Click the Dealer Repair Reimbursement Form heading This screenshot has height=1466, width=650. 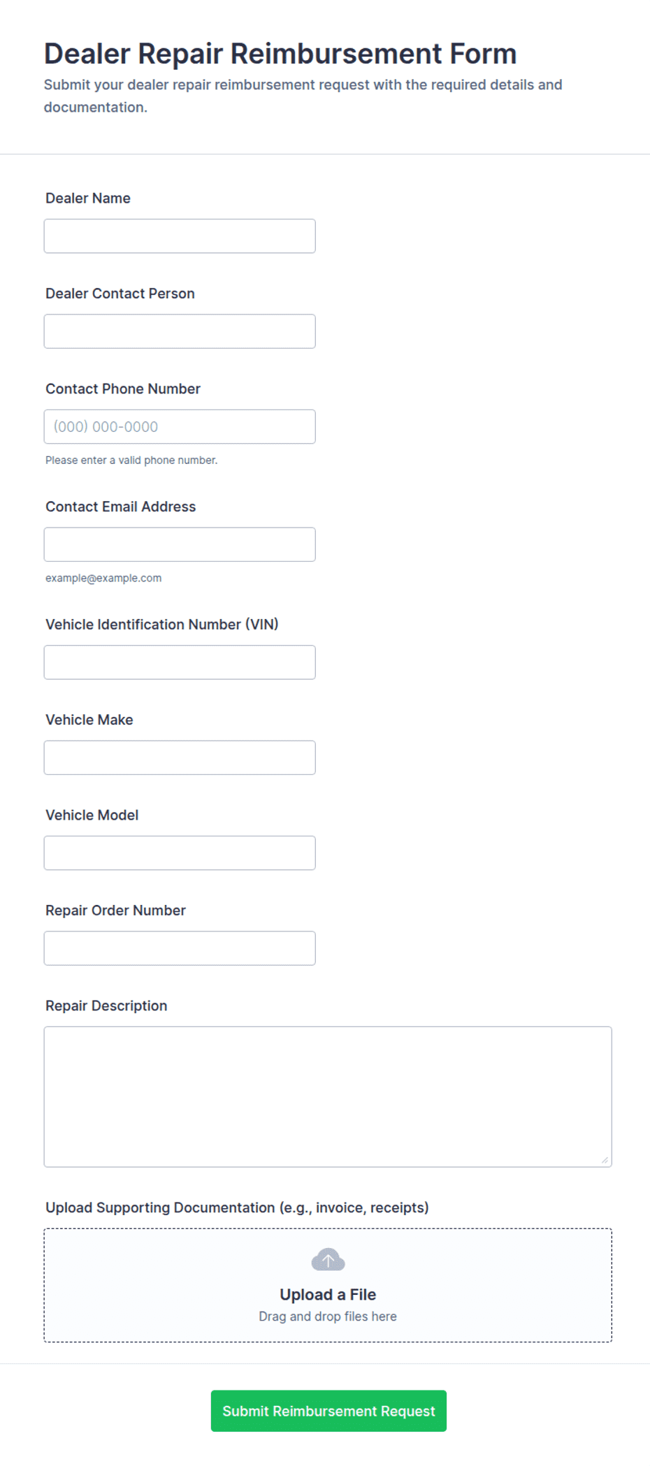[280, 54]
